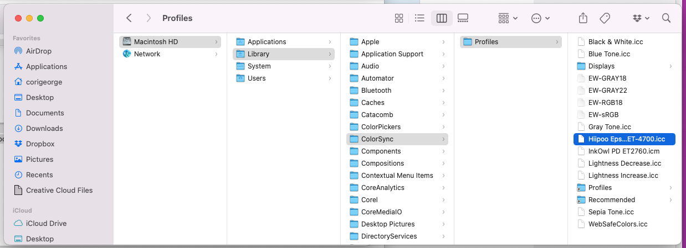Open AirDrop in the sidebar
Viewport: 686px width, 248px height.
39,51
